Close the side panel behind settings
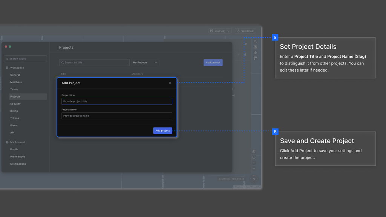Image resolution: width=386 pixels, height=217 pixels. pos(246,44)
